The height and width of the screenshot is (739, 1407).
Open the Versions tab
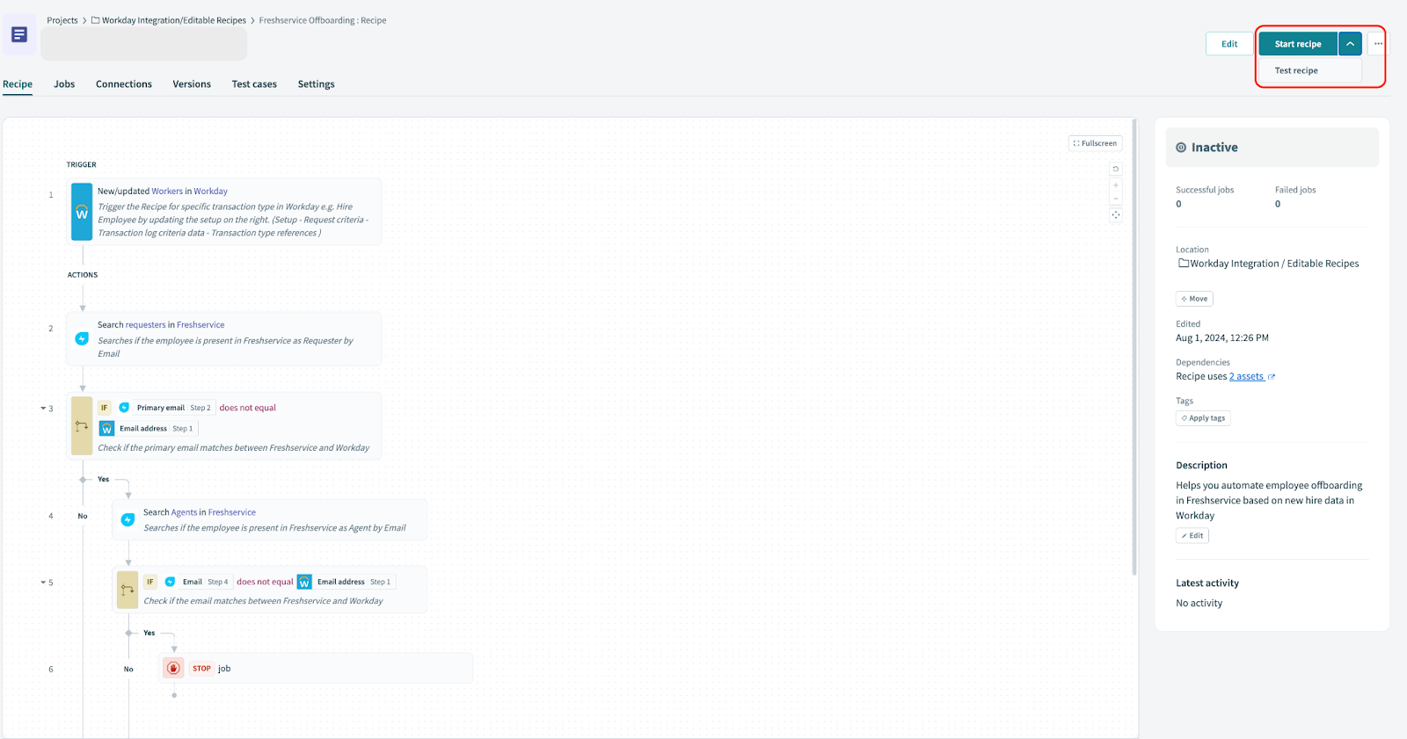[192, 84]
